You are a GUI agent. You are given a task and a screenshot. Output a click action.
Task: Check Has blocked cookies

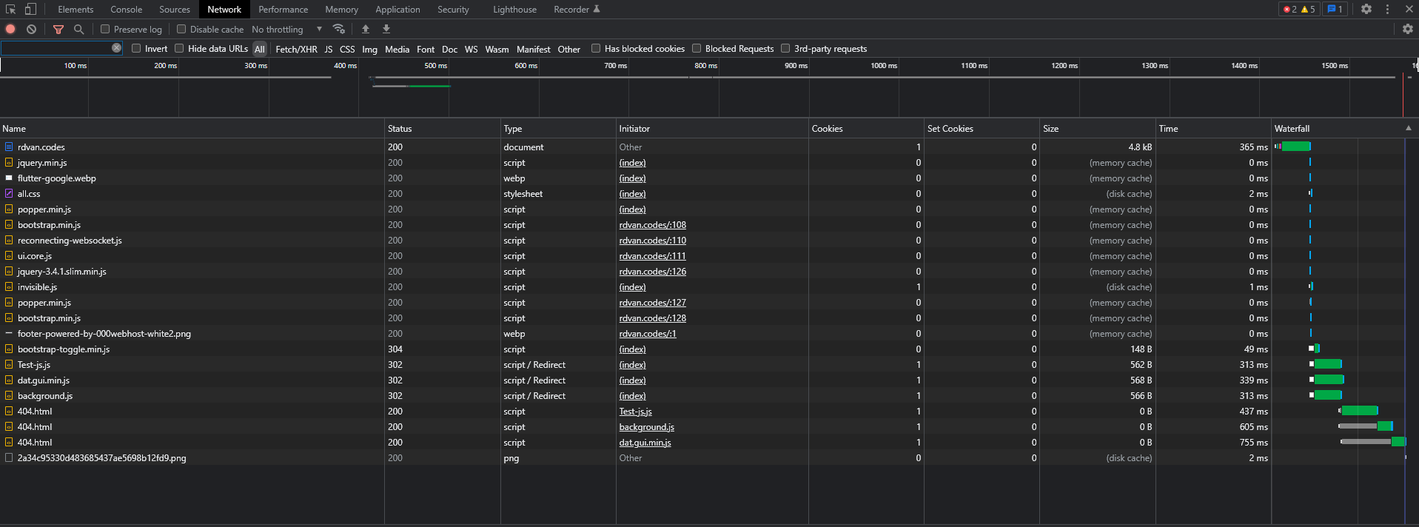click(x=596, y=48)
